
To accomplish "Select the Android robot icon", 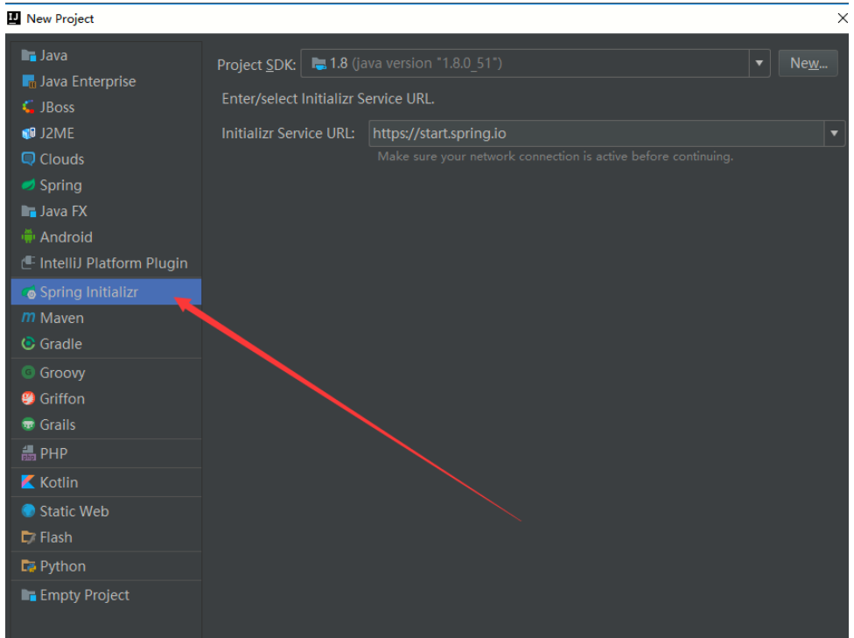I will click(x=28, y=236).
